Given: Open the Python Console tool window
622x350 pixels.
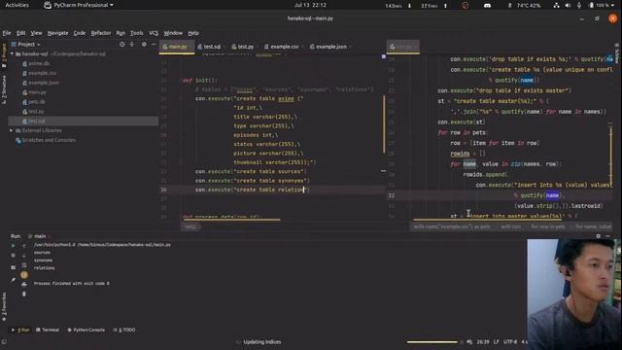Looking at the screenshot, I should coord(86,330).
